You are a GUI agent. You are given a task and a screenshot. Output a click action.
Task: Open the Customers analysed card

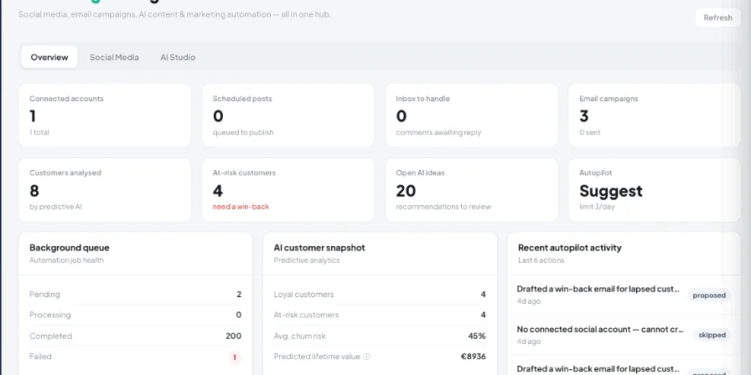coord(105,189)
